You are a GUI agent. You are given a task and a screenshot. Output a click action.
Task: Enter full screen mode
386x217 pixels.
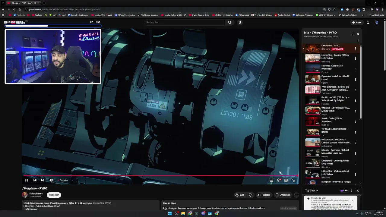(x=293, y=180)
